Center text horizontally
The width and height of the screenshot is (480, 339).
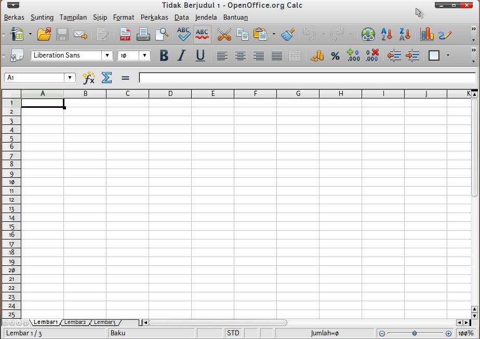tap(241, 56)
